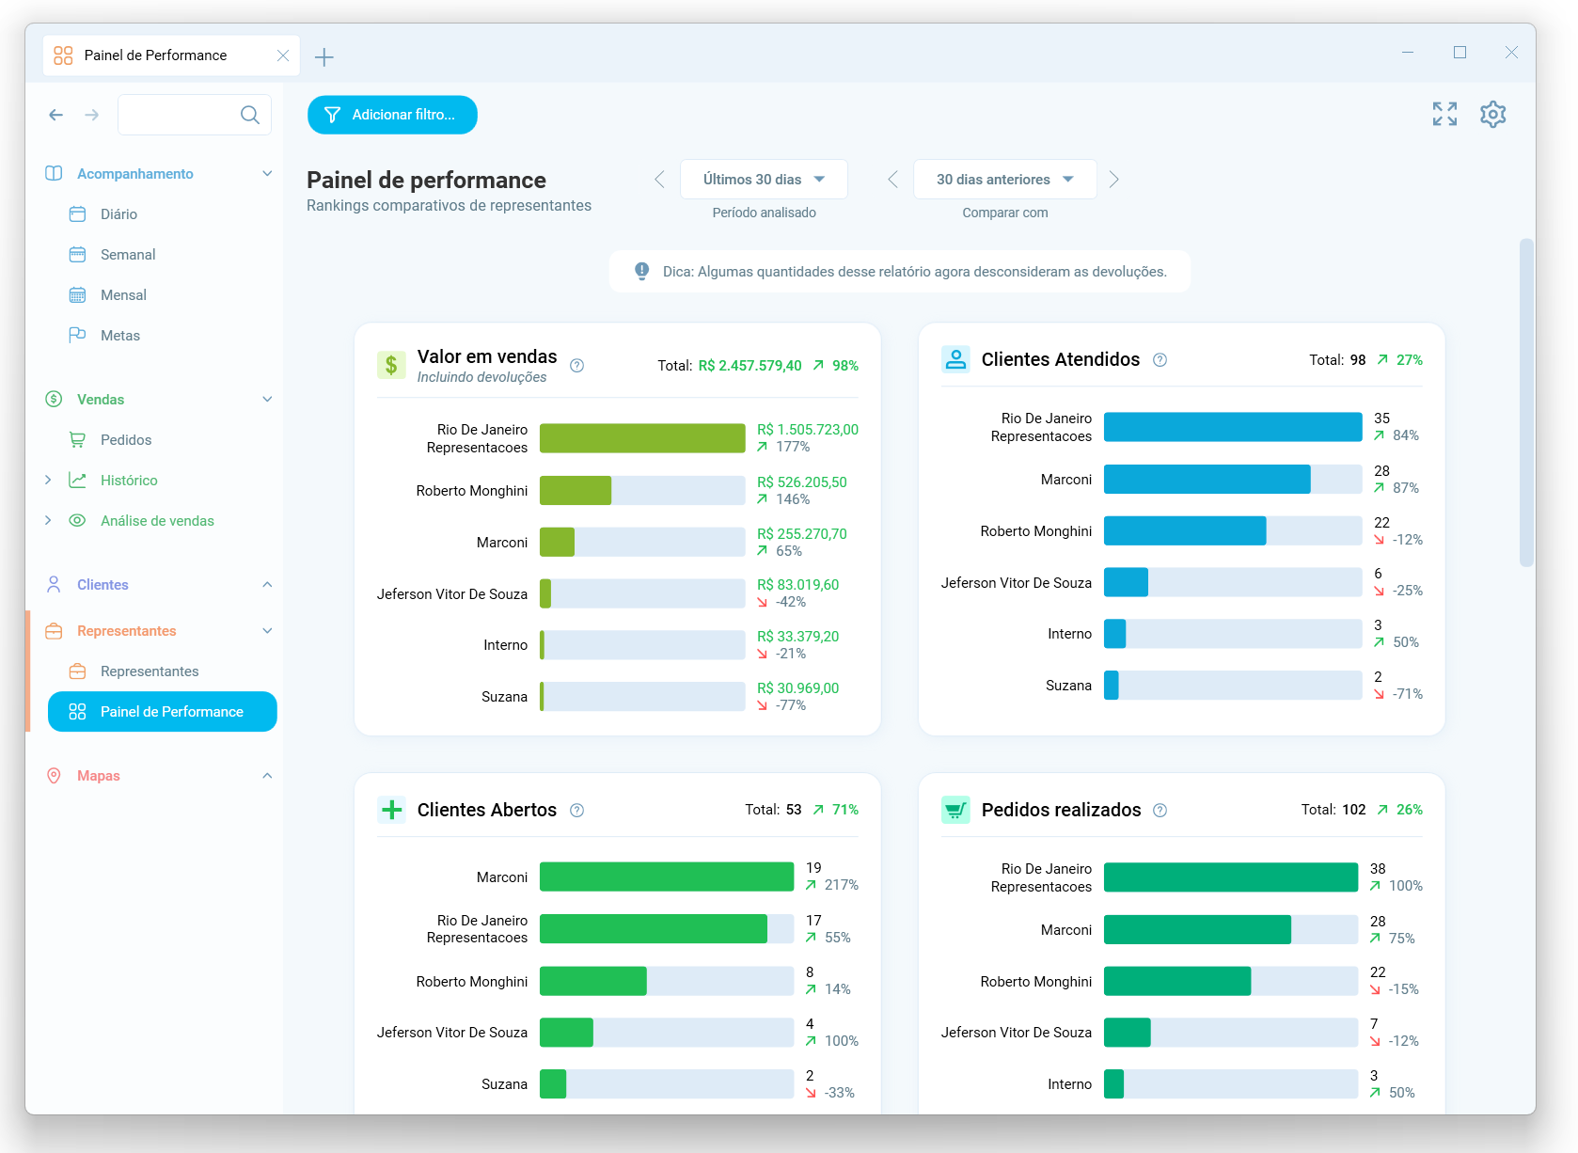Image resolution: width=1578 pixels, height=1153 pixels.
Task: Click Marconi bar in Clientes Abertos
Action: [x=667, y=877]
